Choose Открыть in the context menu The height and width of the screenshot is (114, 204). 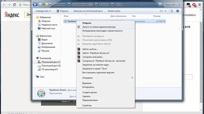pos(106,23)
